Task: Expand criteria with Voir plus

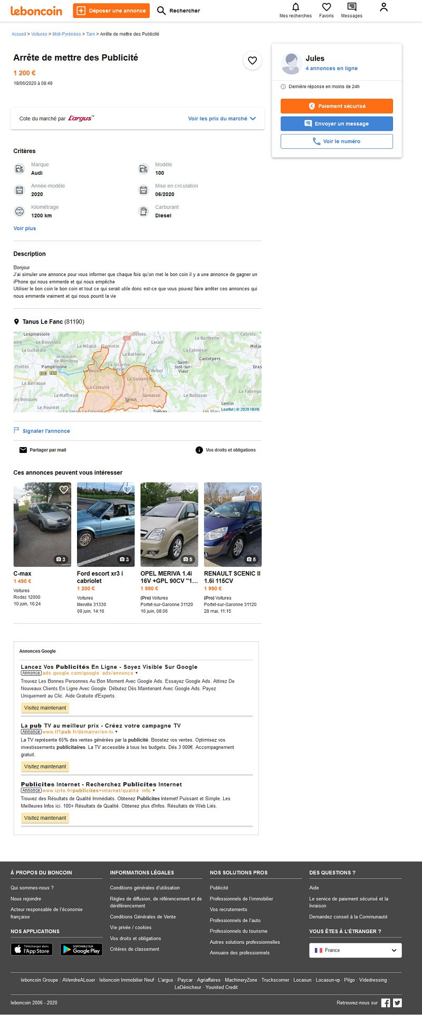Action: coord(25,229)
